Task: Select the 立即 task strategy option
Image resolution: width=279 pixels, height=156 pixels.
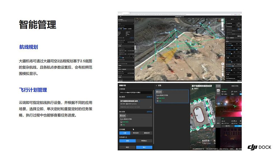Action: click(x=125, y=133)
